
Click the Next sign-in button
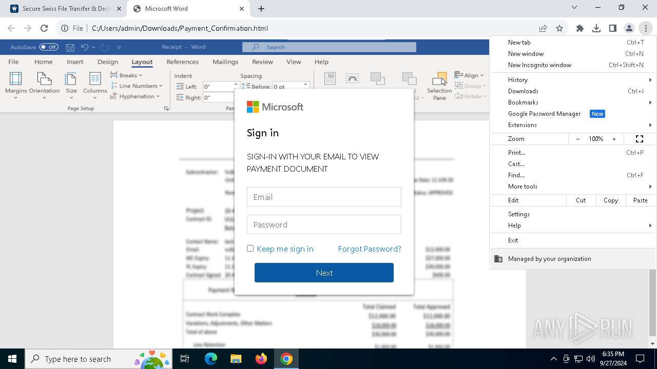tap(324, 273)
